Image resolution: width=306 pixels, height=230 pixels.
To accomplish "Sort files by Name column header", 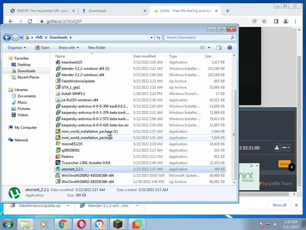I will coord(93,56).
